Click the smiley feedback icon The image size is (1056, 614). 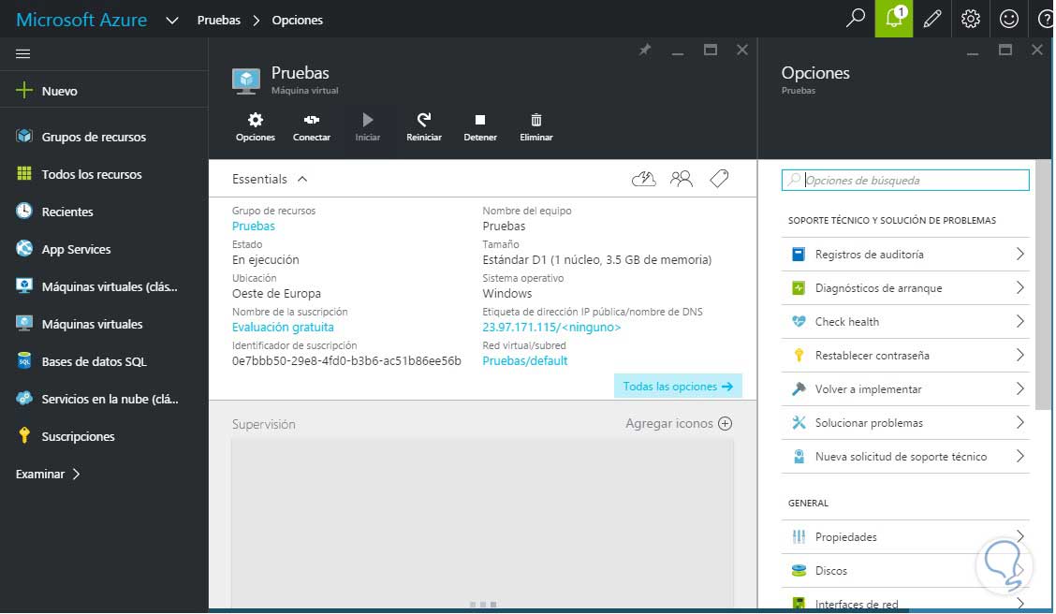(x=1009, y=18)
